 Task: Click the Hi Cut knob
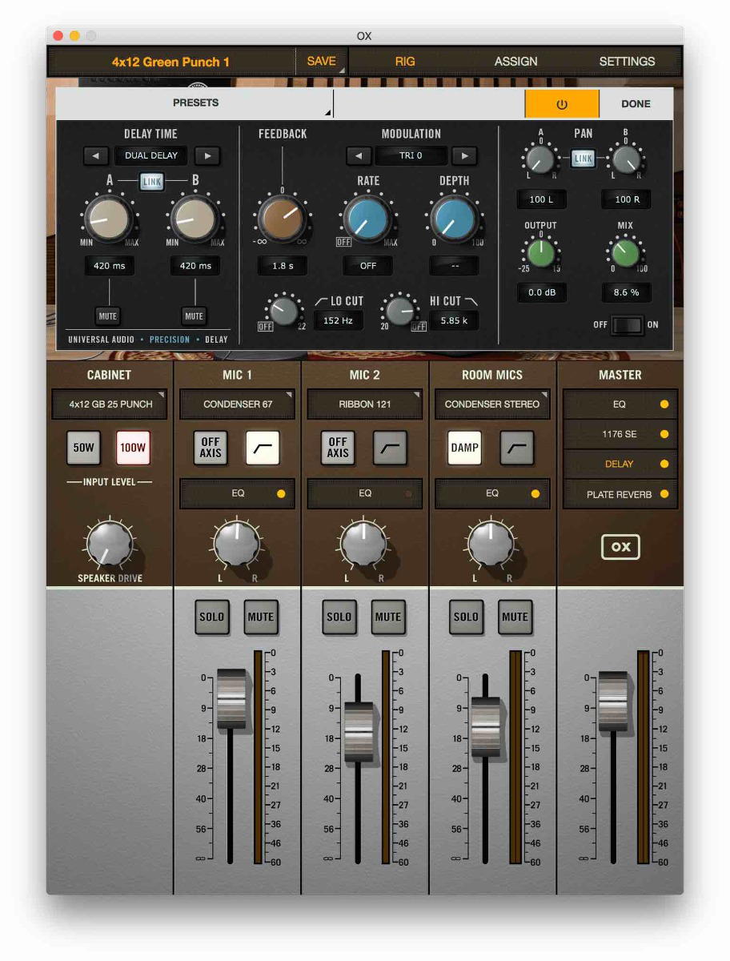pyautogui.click(x=400, y=312)
